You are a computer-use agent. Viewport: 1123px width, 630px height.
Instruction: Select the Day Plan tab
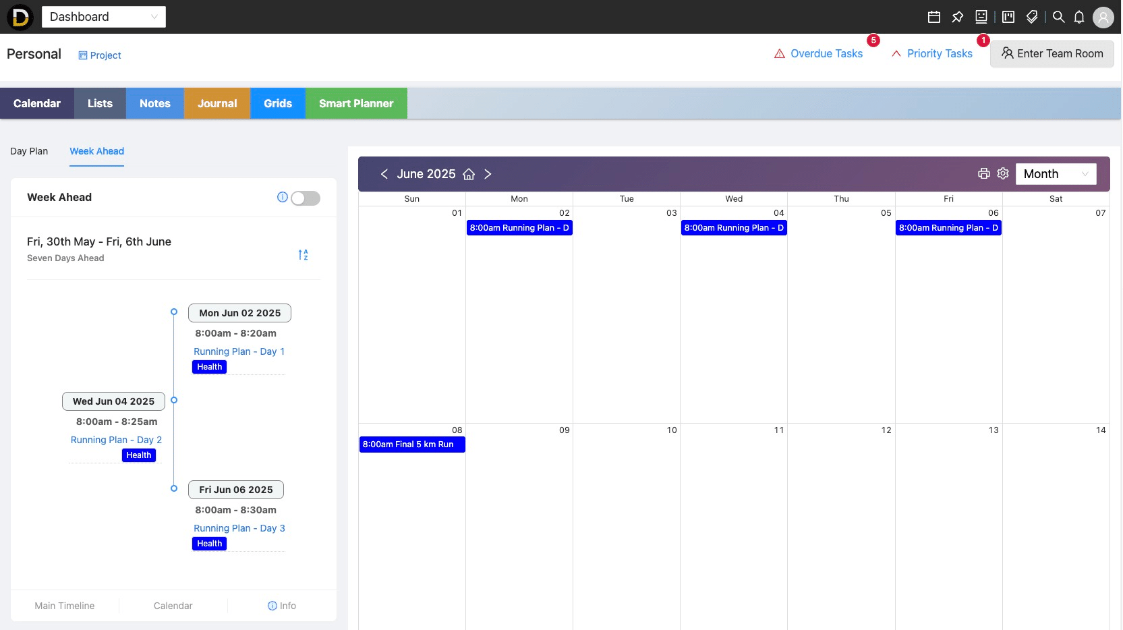pos(29,151)
